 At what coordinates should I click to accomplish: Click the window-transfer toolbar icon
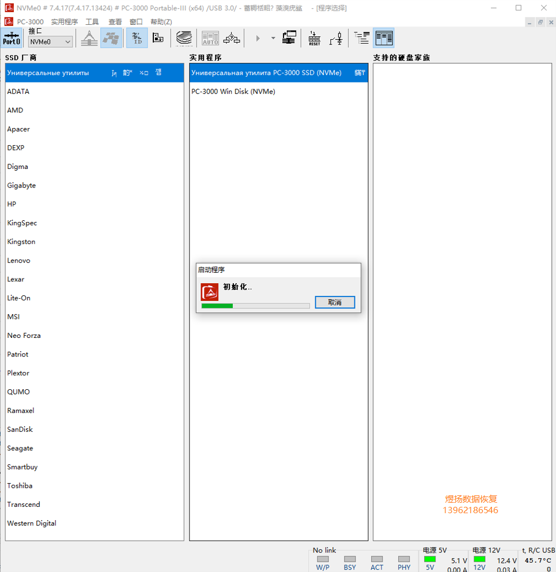289,38
